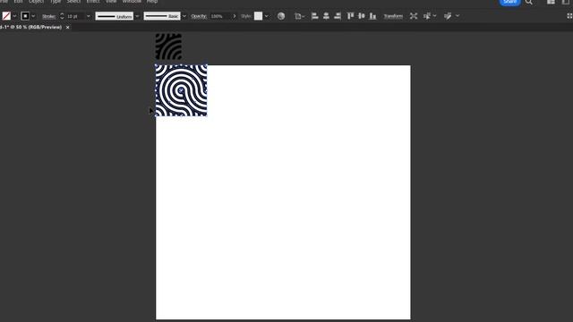Expand the Global Edit options arrow
The image size is (573, 322).
click(458, 16)
